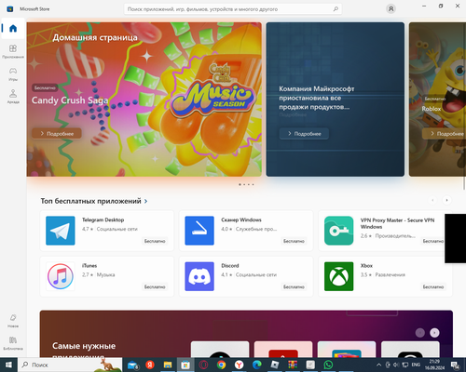Viewport: 466px width, 372px height.
Task: Launch Yandex Browser from taskbar
Action: point(239,365)
